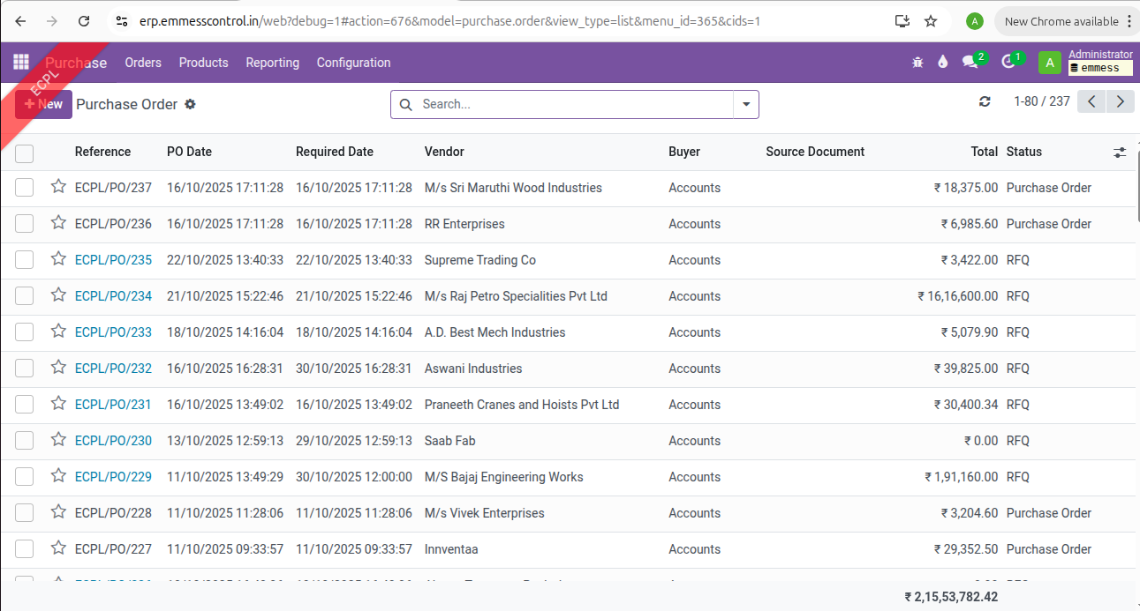The height and width of the screenshot is (611, 1140).
Task: Select the ECPL/PO/235 row checkbox
Action: pos(25,260)
